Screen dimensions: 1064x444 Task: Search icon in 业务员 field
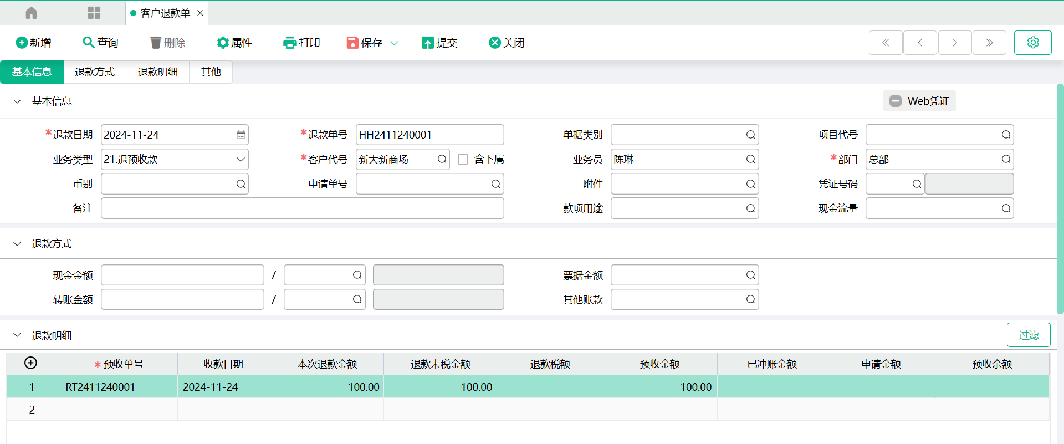750,160
